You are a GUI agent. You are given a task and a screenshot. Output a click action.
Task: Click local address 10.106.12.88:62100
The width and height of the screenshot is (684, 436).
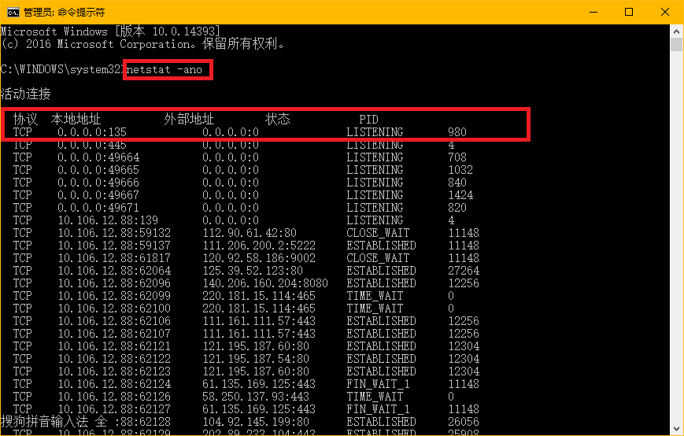(114, 309)
